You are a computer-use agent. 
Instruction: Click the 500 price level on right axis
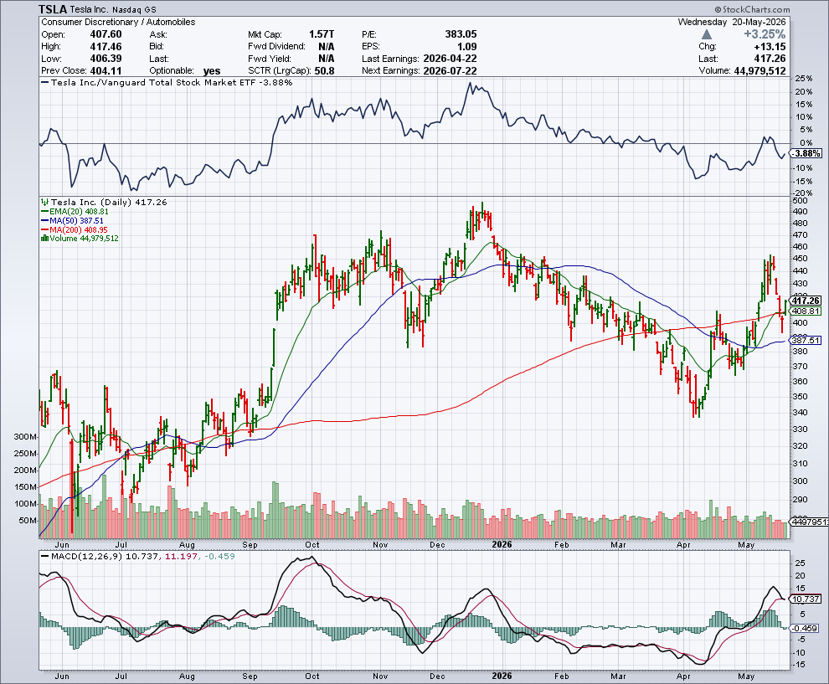tap(801, 200)
